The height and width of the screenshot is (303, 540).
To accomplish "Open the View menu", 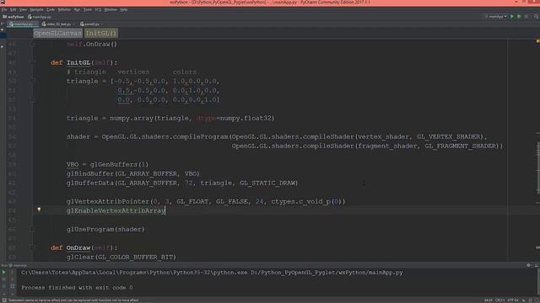I will (23, 9).
